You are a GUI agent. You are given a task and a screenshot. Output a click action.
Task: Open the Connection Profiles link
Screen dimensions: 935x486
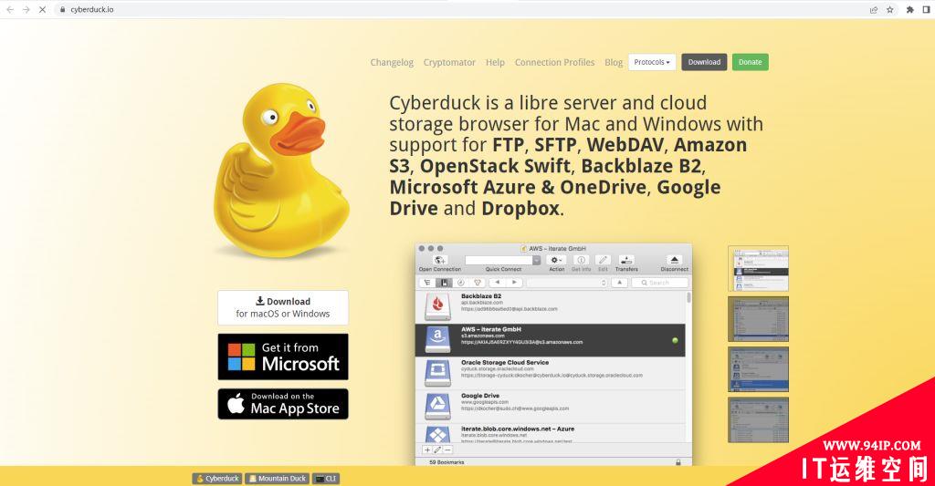554,62
